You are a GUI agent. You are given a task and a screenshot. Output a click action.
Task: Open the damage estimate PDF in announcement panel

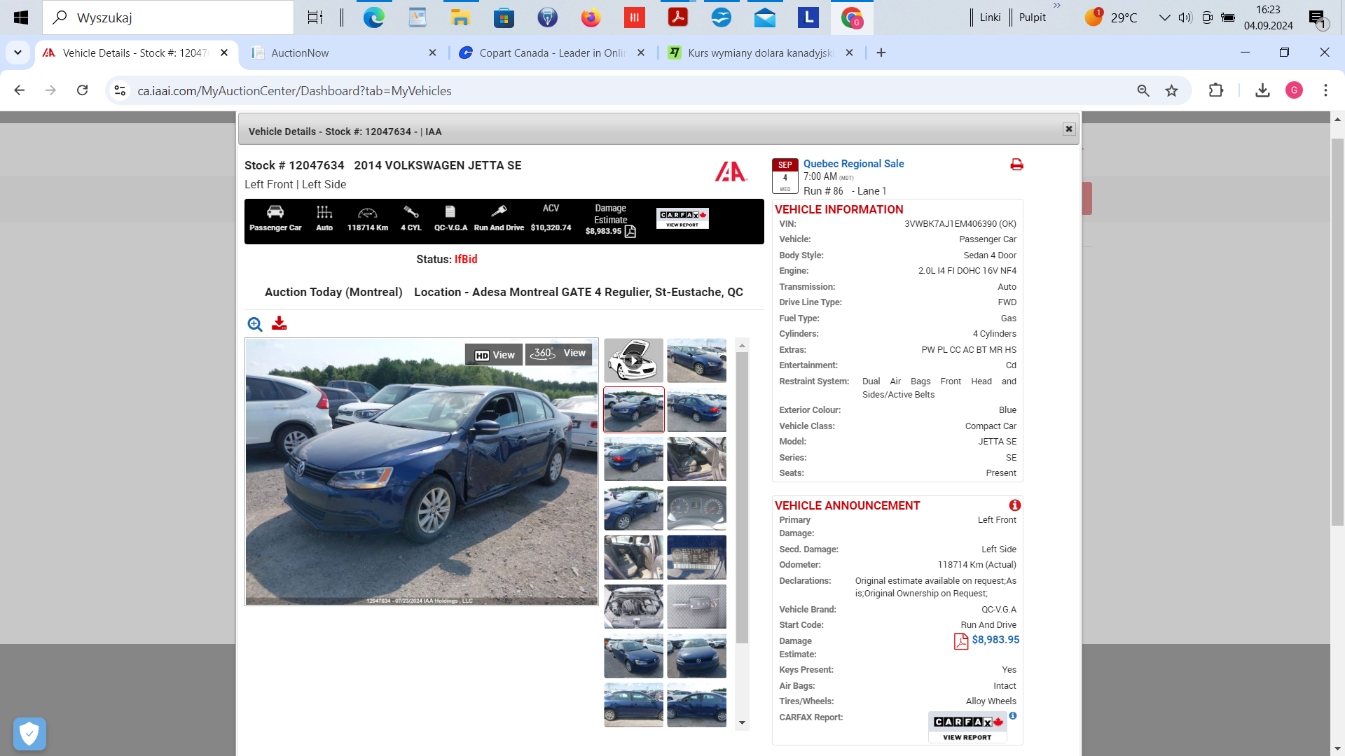(x=961, y=641)
